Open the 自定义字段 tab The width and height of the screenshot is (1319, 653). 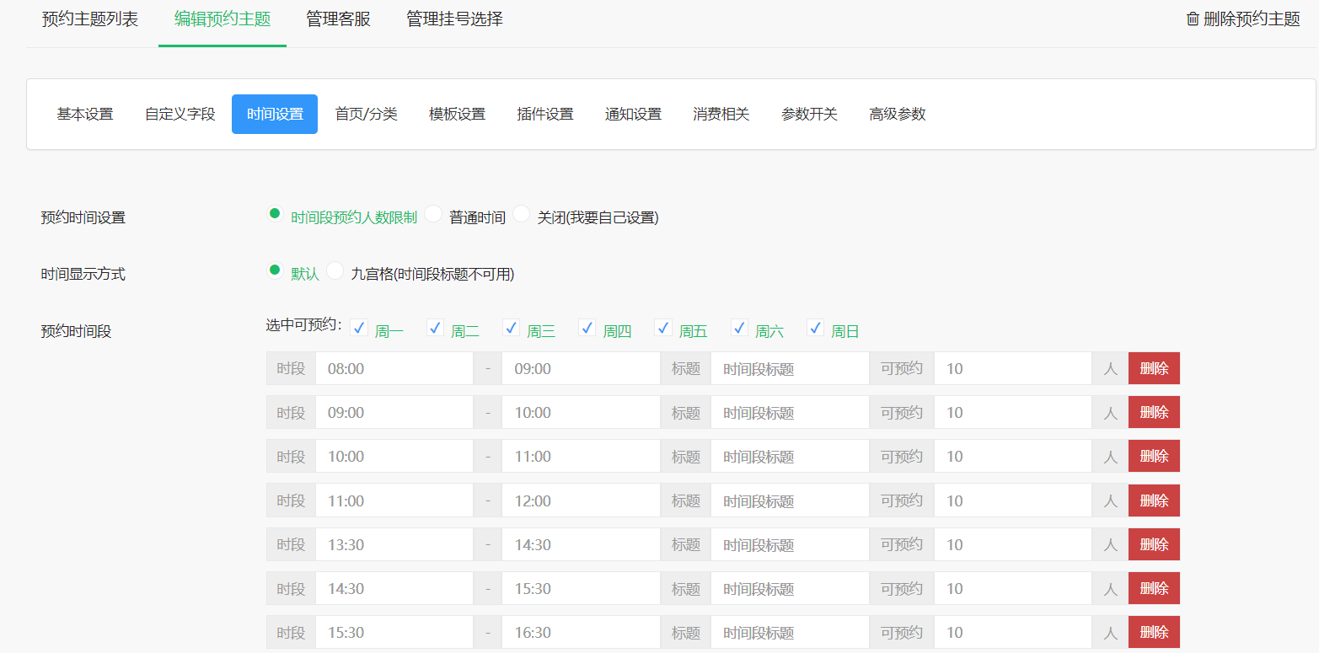coord(178,114)
